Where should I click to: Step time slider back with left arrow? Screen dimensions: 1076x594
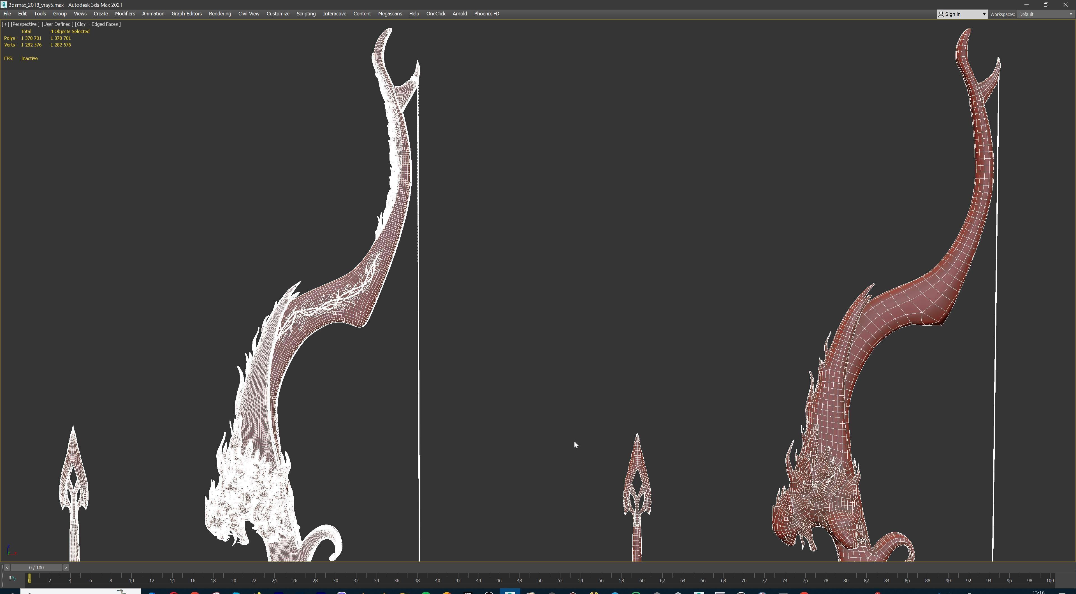[x=7, y=568]
